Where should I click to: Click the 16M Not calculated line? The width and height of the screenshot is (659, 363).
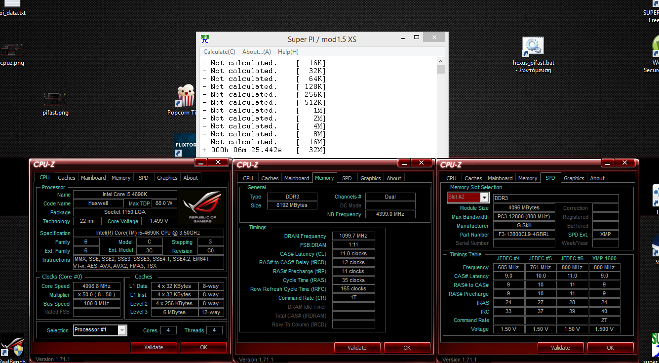pos(264,142)
